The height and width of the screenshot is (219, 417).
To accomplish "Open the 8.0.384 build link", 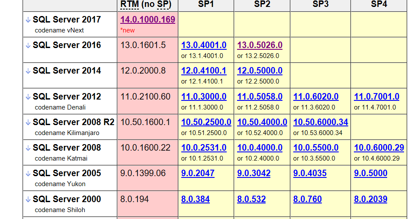I will 195,199.
